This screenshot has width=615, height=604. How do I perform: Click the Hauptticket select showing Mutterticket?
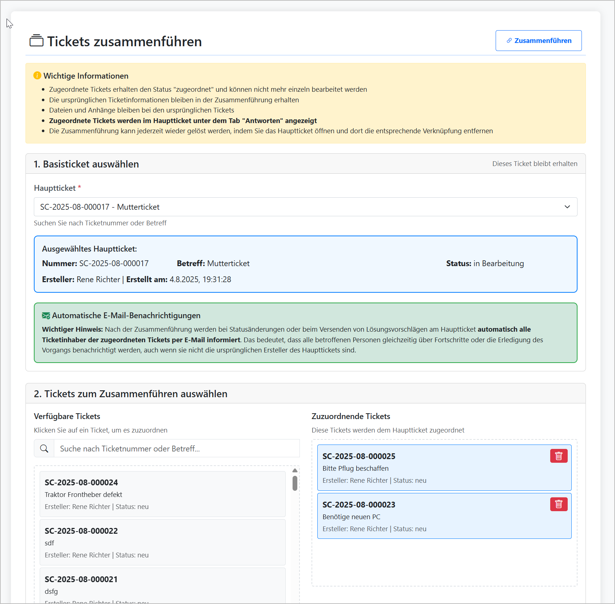point(291,207)
